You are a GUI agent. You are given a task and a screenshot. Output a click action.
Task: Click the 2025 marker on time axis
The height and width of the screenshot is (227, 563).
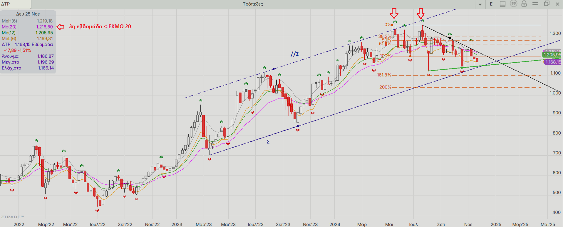[x=496, y=224]
